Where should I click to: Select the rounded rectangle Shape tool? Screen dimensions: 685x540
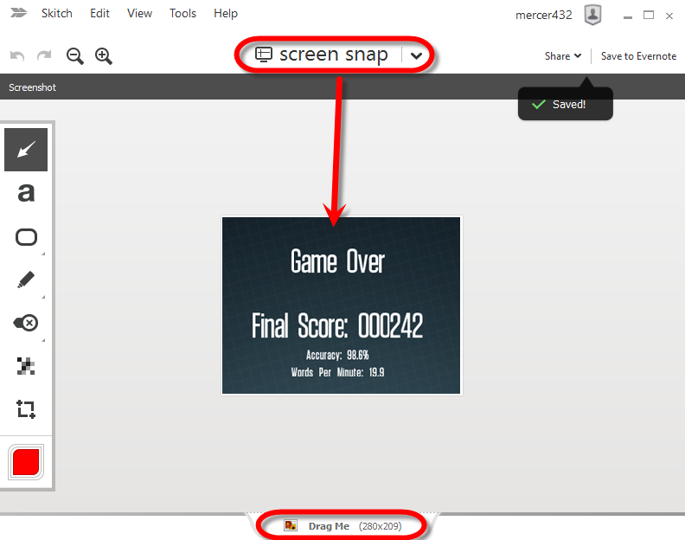[x=26, y=237]
